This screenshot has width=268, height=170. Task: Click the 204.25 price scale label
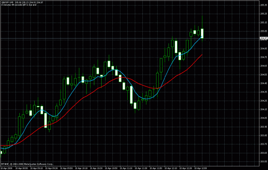coord(264,101)
